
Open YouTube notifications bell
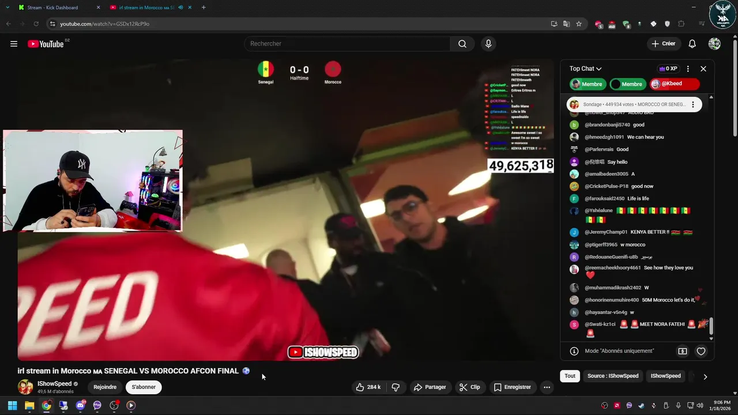(692, 44)
